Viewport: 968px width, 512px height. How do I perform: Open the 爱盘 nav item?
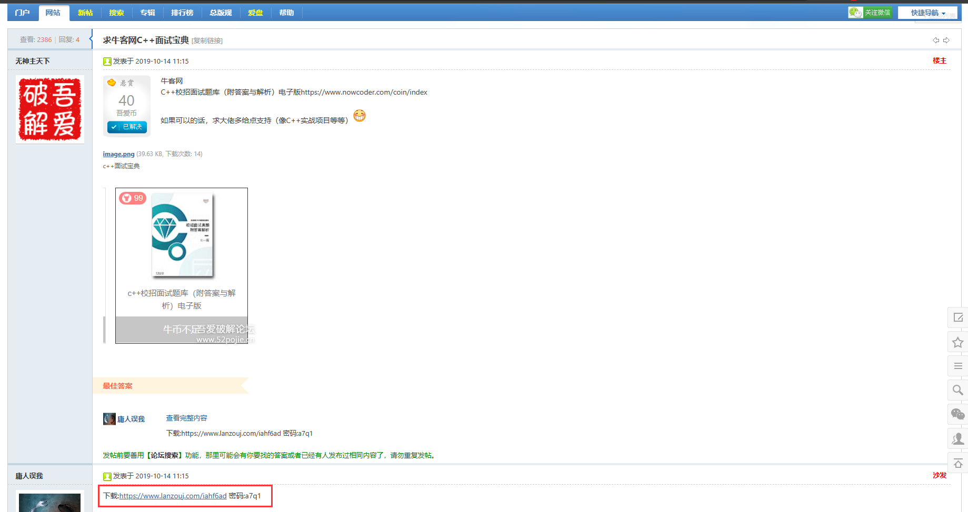pyautogui.click(x=255, y=13)
